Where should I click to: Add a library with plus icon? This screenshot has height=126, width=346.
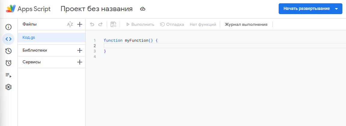coord(80,50)
